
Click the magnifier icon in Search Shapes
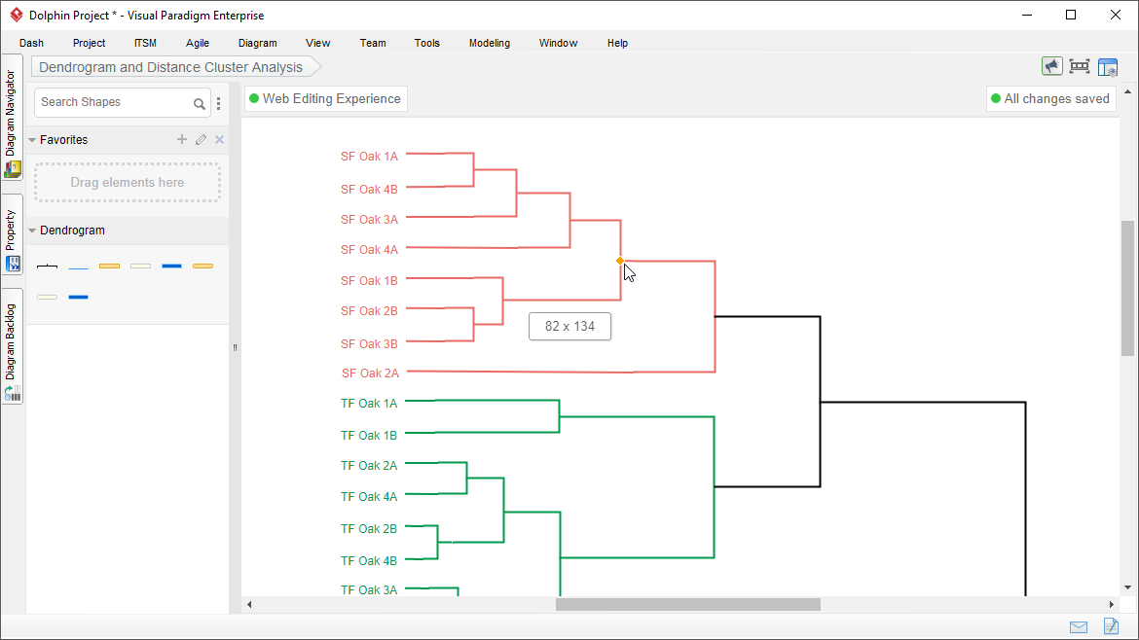[x=199, y=104]
